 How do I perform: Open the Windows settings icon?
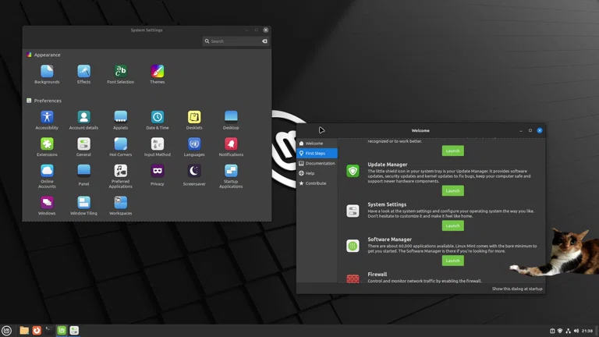(x=47, y=206)
